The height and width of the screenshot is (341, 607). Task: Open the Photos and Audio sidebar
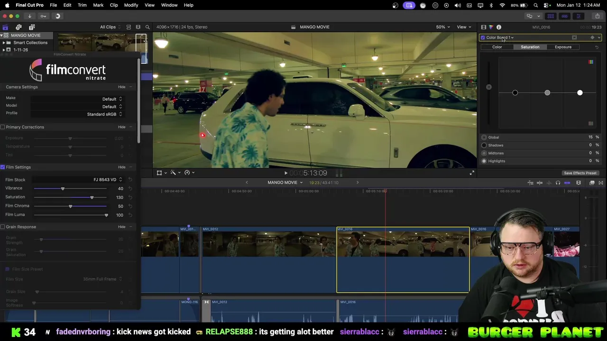[18, 27]
